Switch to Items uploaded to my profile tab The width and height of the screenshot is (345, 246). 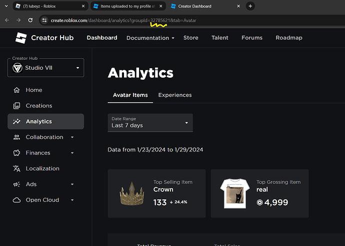128,6
